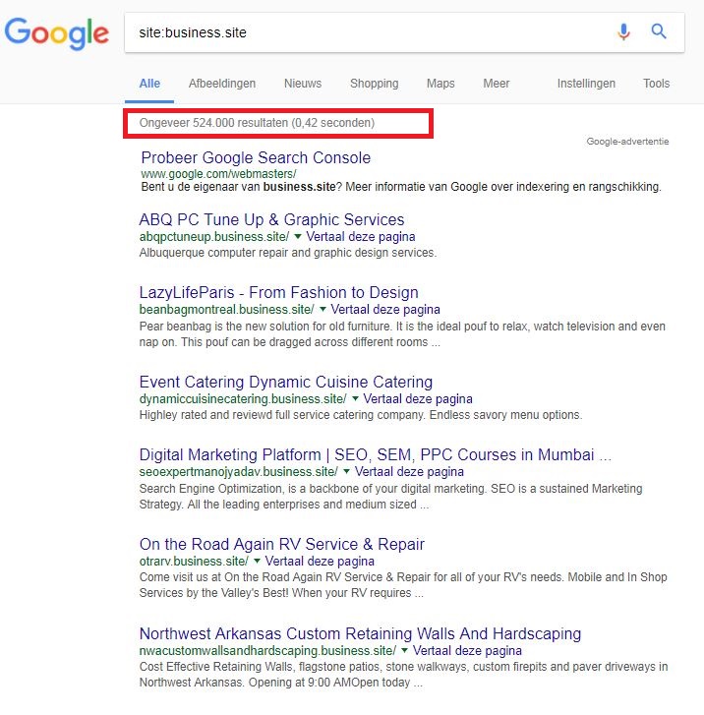Click the Google logo
The height and width of the screenshot is (715, 704).
tap(57, 32)
